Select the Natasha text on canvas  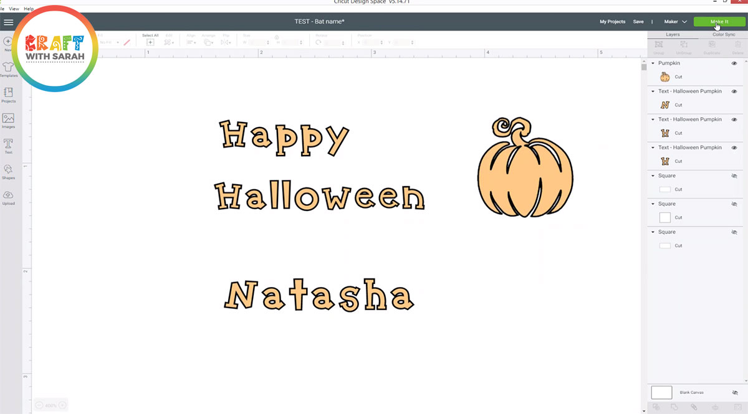point(319,296)
